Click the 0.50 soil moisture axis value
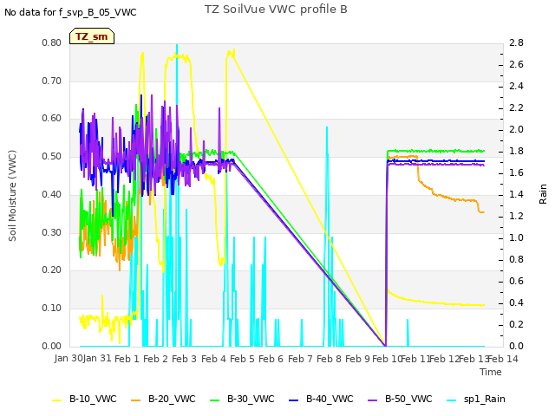The height and width of the screenshot is (416, 555). point(52,156)
